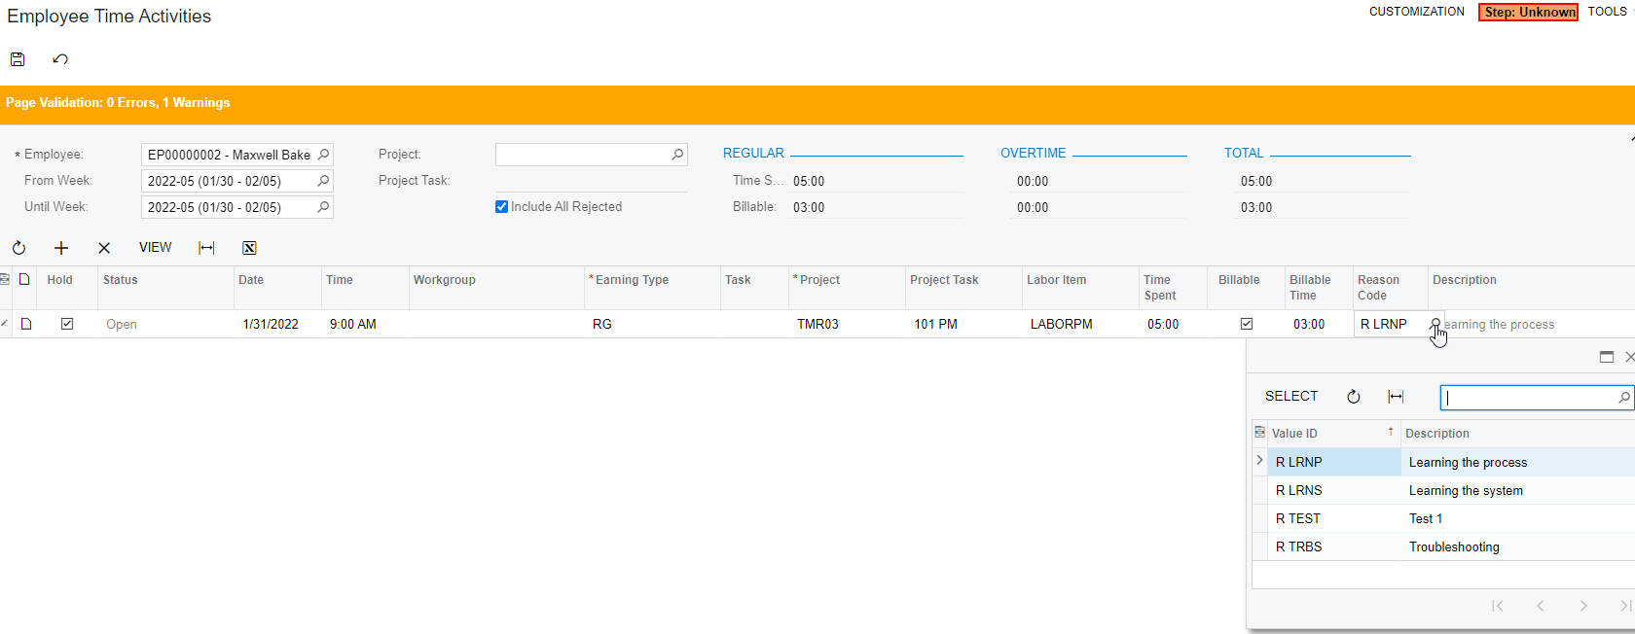Refresh the reason code selector list
The width and height of the screenshot is (1635, 634).
tap(1353, 397)
